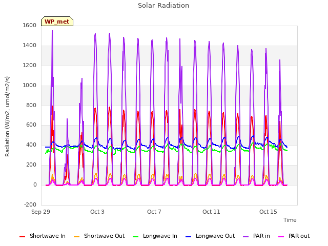328x246 pixels.
Task: Toggle Shortwave Out legend entry
Action: point(99,236)
